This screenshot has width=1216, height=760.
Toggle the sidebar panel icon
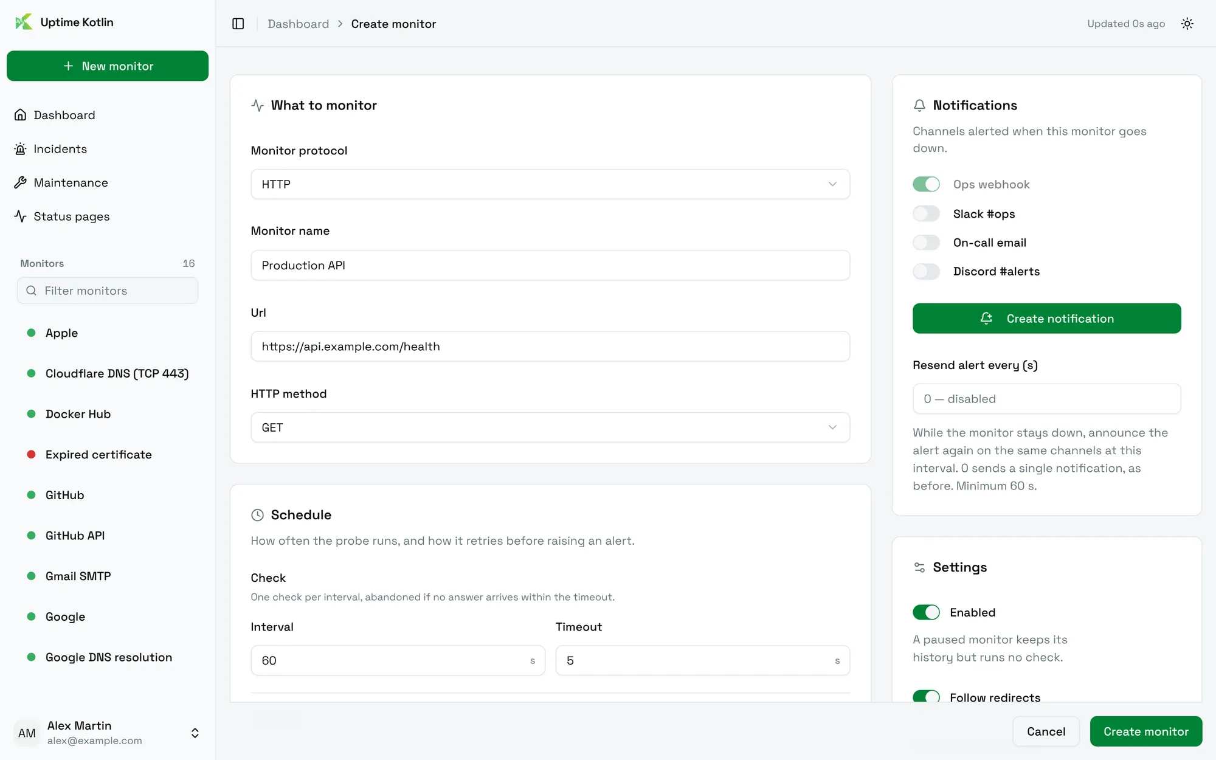238,24
